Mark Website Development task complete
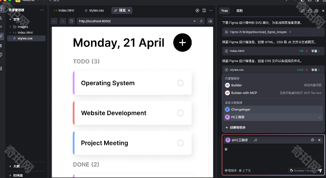Image resolution: width=326 pixels, height=178 pixels. pos(180,113)
